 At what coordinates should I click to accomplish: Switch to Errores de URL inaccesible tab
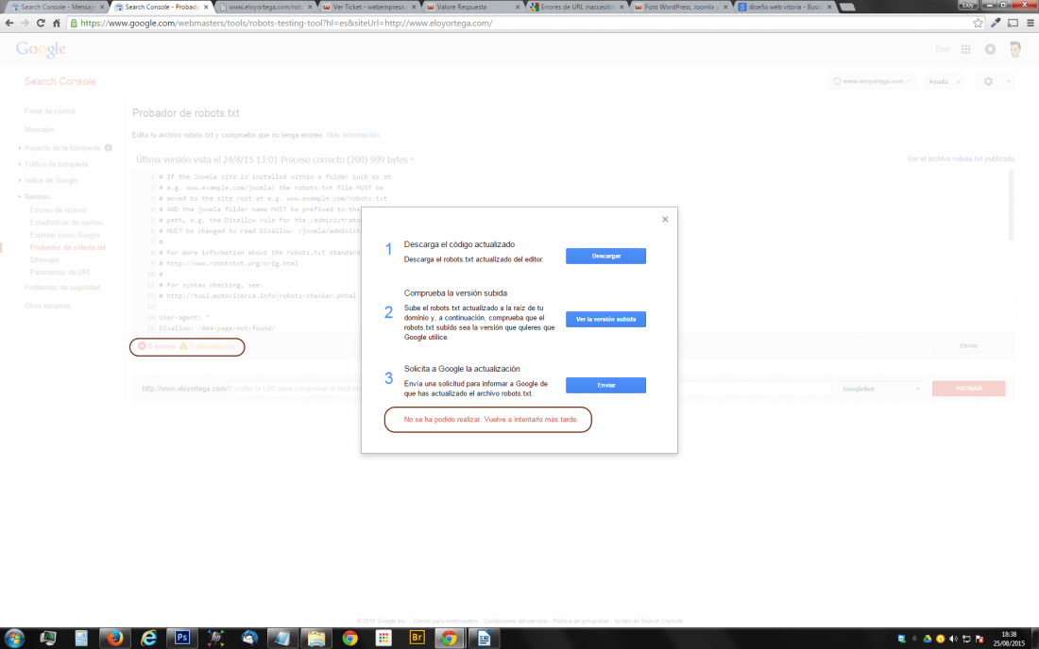tap(576, 7)
